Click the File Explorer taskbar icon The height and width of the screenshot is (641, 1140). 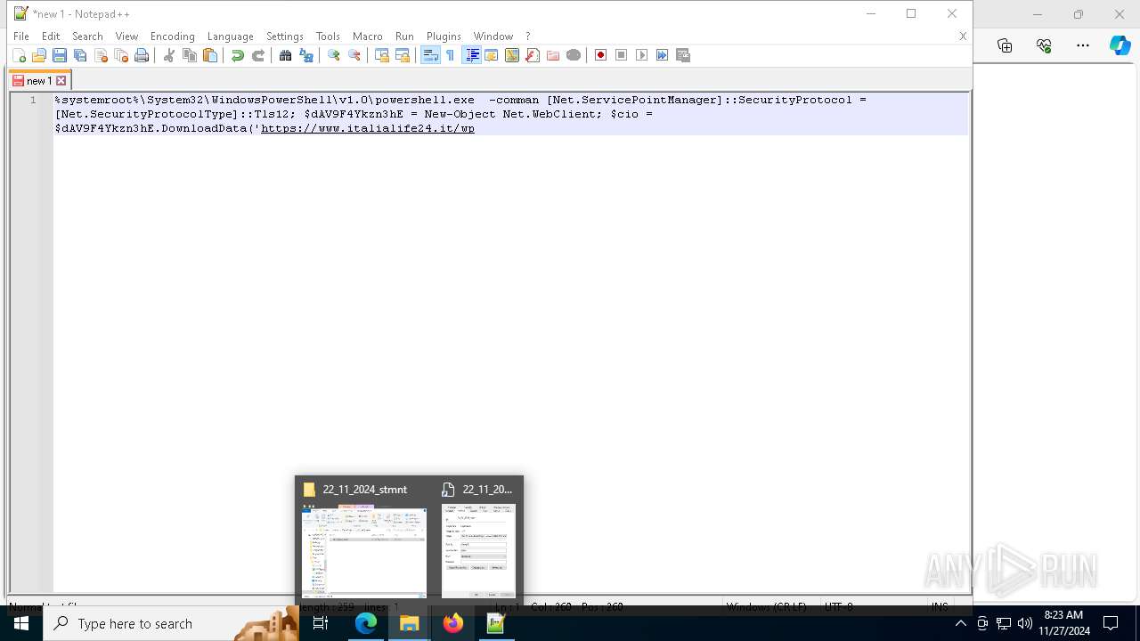coord(410,623)
